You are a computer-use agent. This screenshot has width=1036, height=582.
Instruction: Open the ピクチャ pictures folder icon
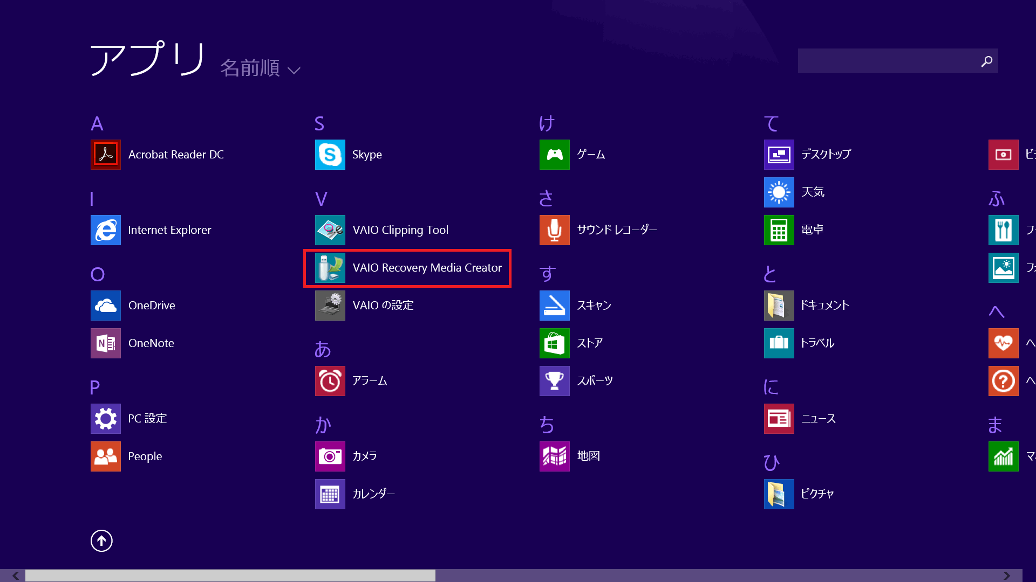tap(779, 494)
